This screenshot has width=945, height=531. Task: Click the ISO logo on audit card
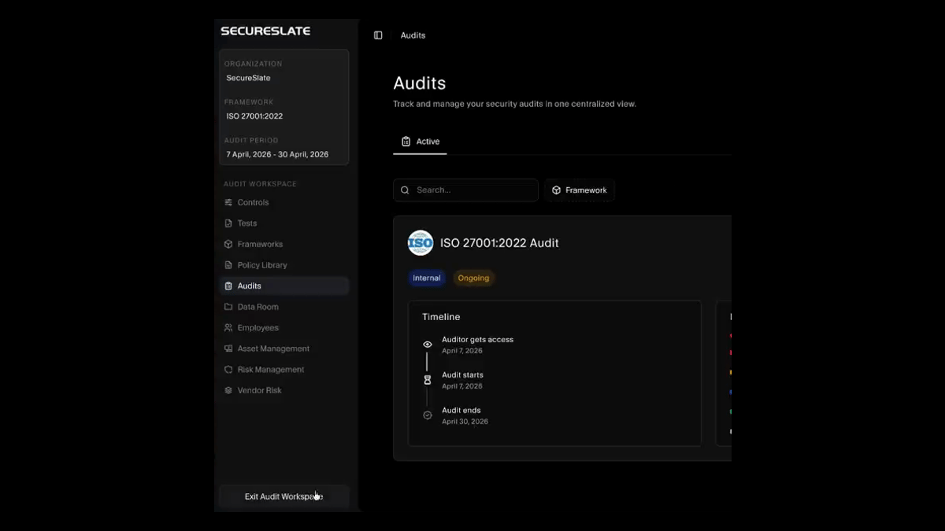(x=421, y=243)
